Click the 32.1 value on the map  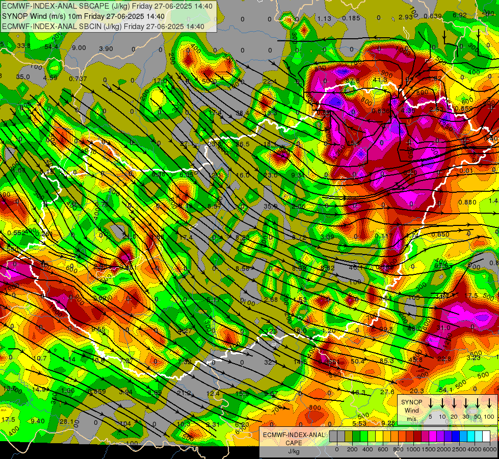click(x=271, y=362)
